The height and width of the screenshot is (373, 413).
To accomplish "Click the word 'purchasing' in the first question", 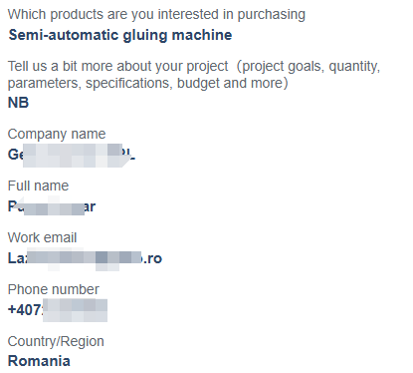I will pyautogui.click(x=272, y=15).
